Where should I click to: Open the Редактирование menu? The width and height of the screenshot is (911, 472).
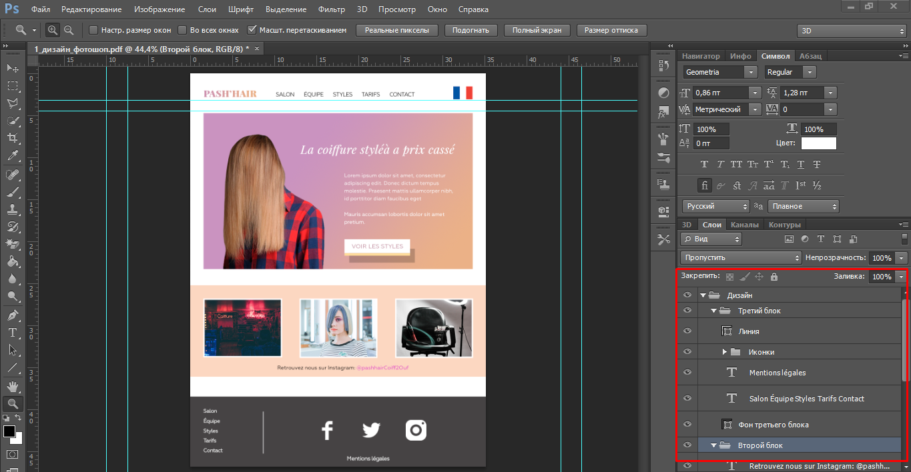91,9
